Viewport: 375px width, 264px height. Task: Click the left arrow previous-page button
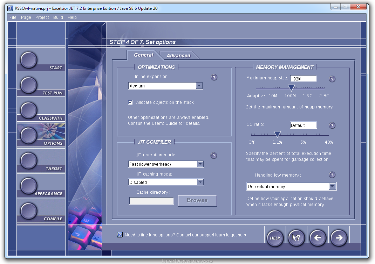pos(318,238)
